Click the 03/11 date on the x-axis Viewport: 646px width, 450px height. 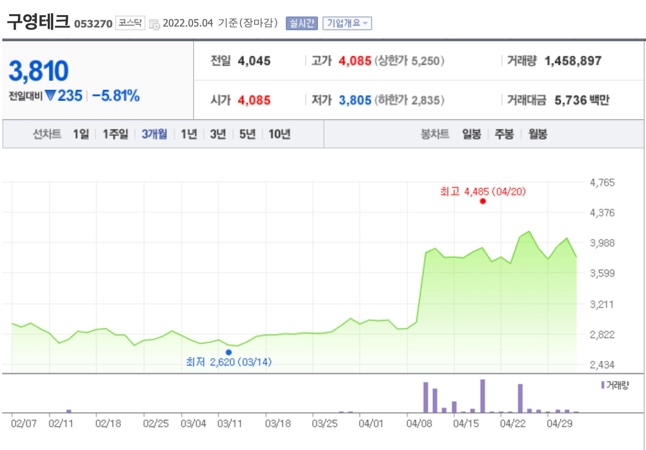[x=229, y=423]
